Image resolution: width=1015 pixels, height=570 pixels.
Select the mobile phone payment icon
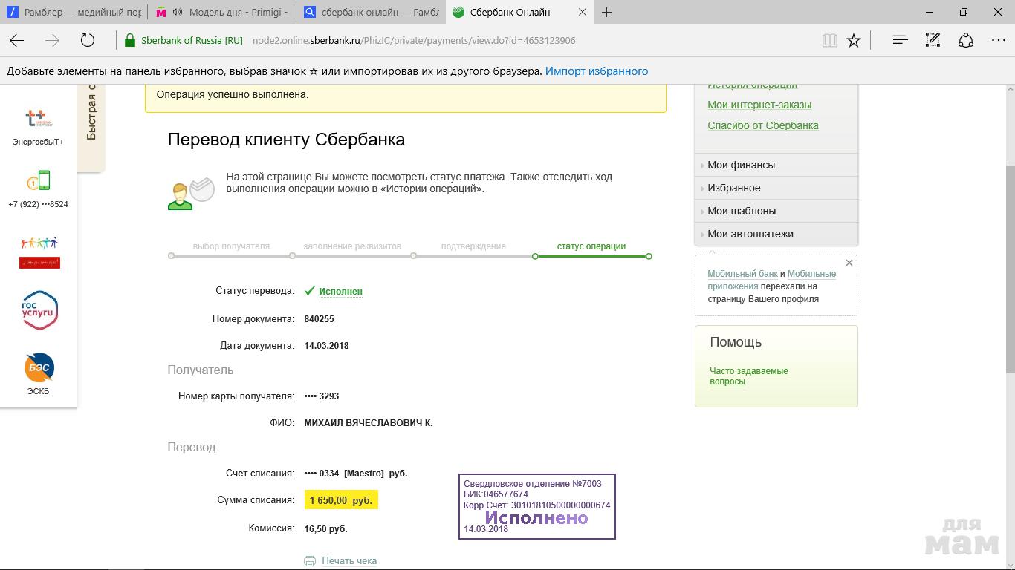(38, 180)
